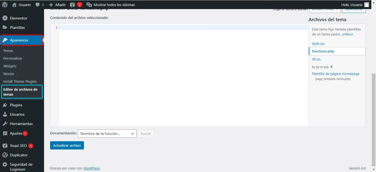376x172 pixels.
Task: Click the Plantillas folder icon
Action: 5,27
